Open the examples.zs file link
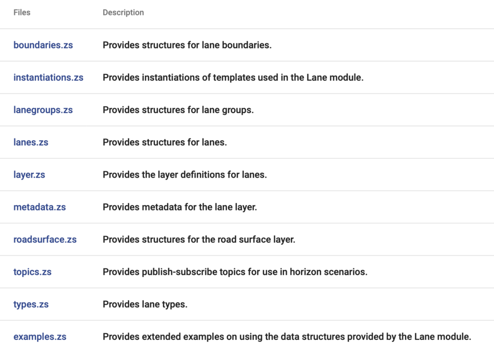Viewport: 494px width, 351px height. point(40,337)
